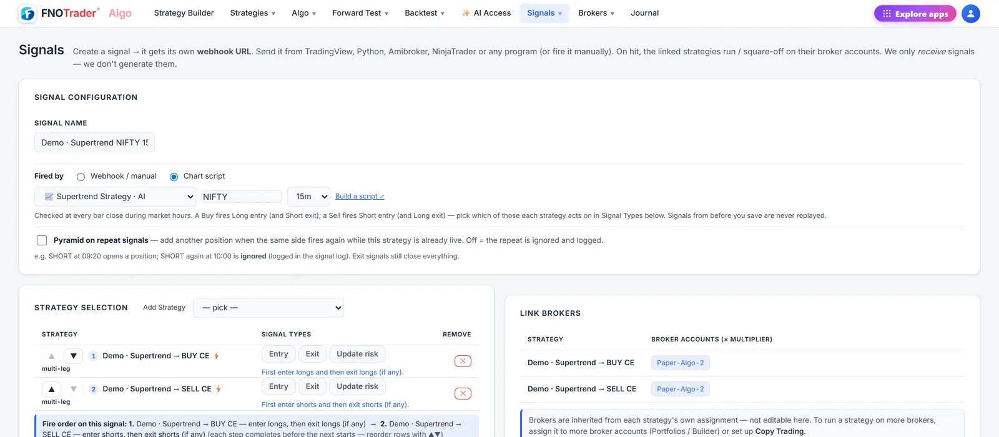Click disabled up arrow on BUY CE row
The height and width of the screenshot is (437, 999).
point(51,356)
